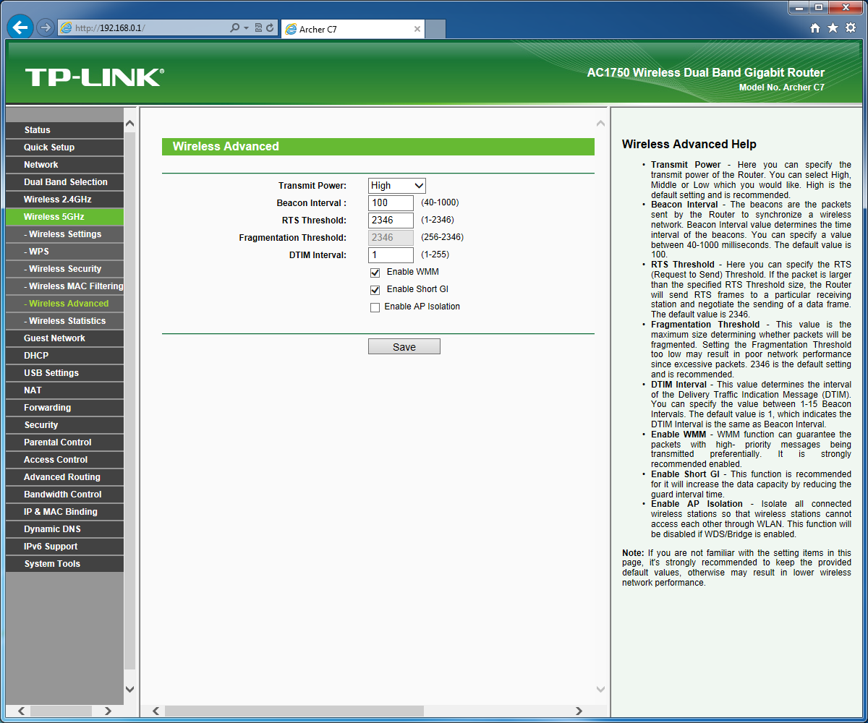Open Dynamic DNS menu
Image resolution: width=868 pixels, height=723 pixels.
(x=64, y=529)
